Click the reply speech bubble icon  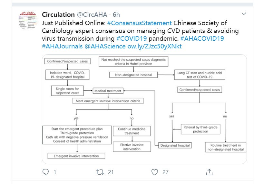(x=45, y=172)
